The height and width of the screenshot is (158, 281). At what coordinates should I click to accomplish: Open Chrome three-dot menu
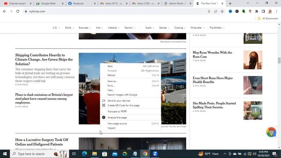[277, 11]
